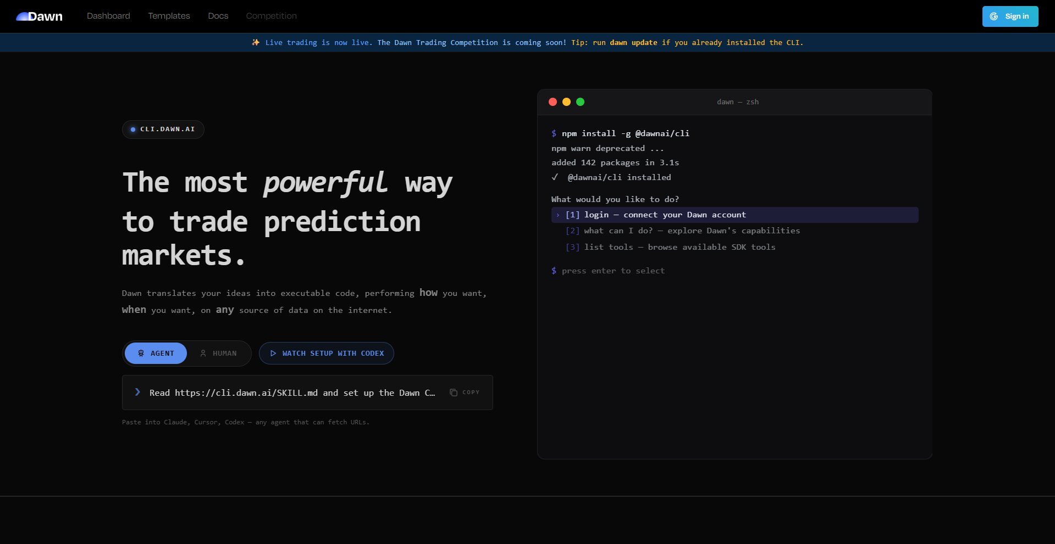Image resolution: width=1055 pixels, height=544 pixels.
Task: Click the 'dawn — zsh' terminal title
Action: click(x=738, y=102)
